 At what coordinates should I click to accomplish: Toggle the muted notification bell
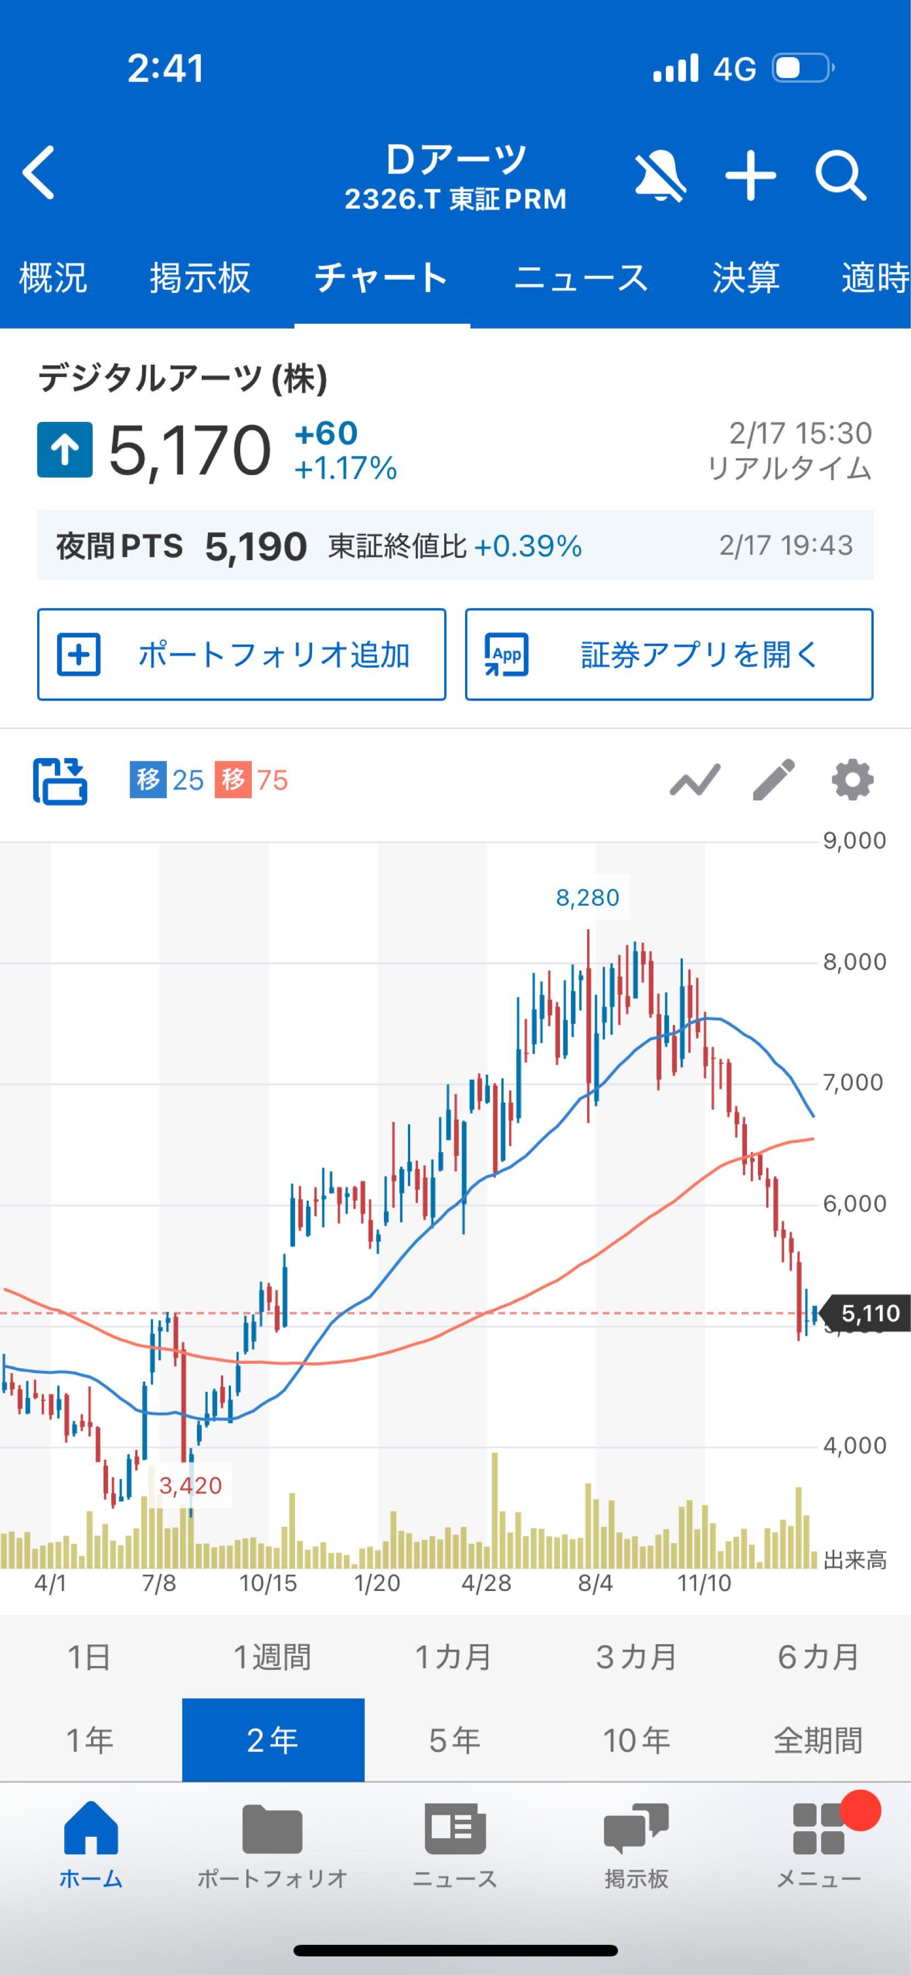[x=660, y=176]
